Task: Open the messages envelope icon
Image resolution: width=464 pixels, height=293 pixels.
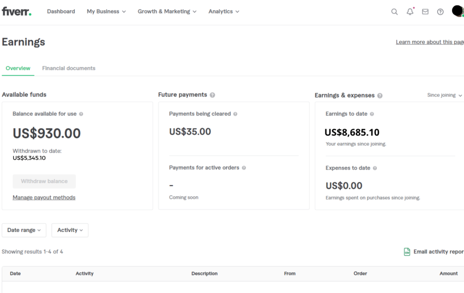Action: click(x=425, y=12)
